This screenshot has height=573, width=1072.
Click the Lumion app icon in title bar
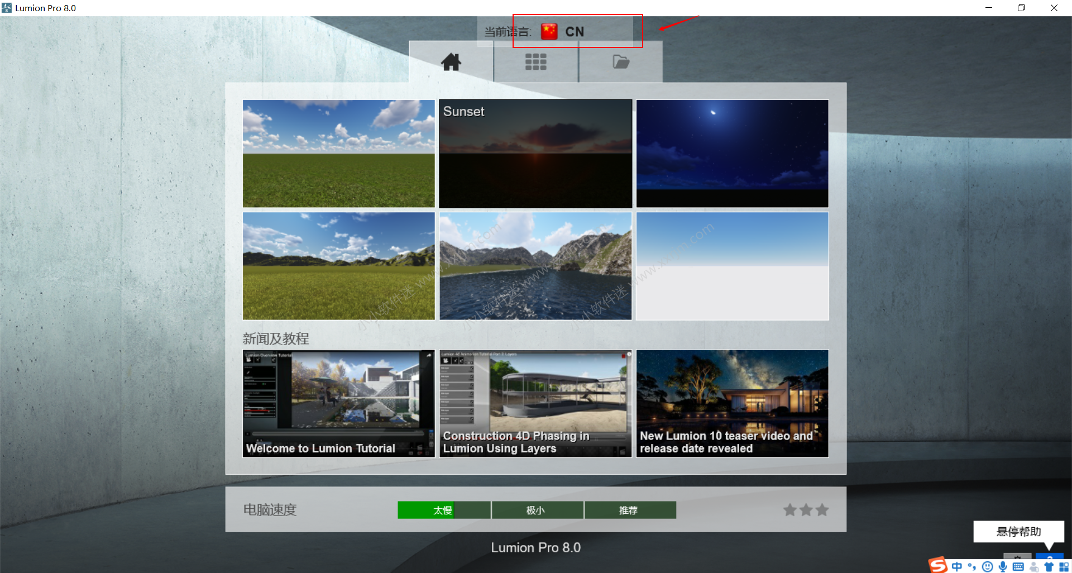[7, 8]
